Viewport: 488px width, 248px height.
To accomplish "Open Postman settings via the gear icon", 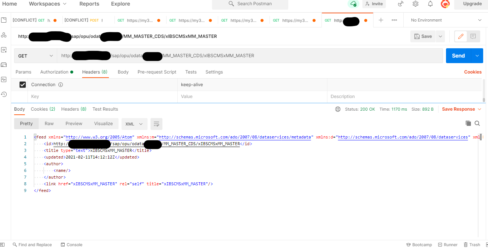I will coord(416,4).
